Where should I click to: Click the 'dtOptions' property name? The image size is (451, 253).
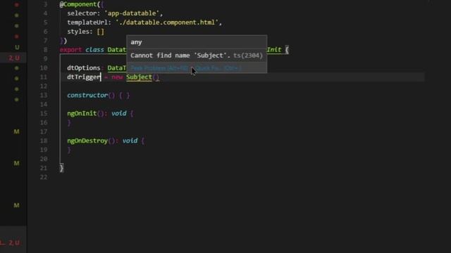84,67
